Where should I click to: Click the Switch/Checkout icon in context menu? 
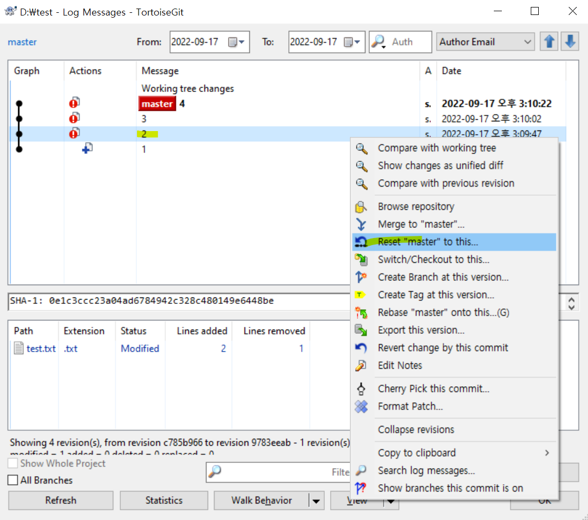[x=361, y=259]
